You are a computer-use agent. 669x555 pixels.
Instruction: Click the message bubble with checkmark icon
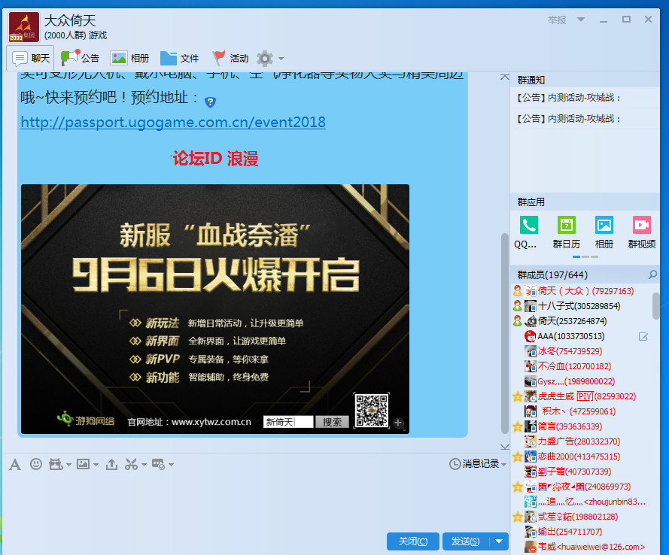coord(158,464)
